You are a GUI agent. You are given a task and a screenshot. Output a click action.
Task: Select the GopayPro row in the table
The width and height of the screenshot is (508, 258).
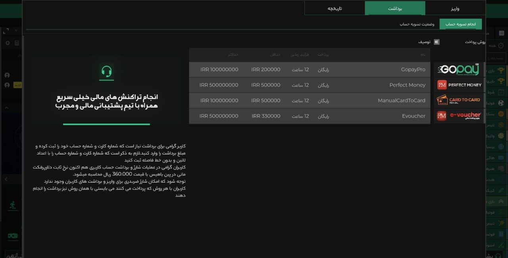[x=310, y=69]
